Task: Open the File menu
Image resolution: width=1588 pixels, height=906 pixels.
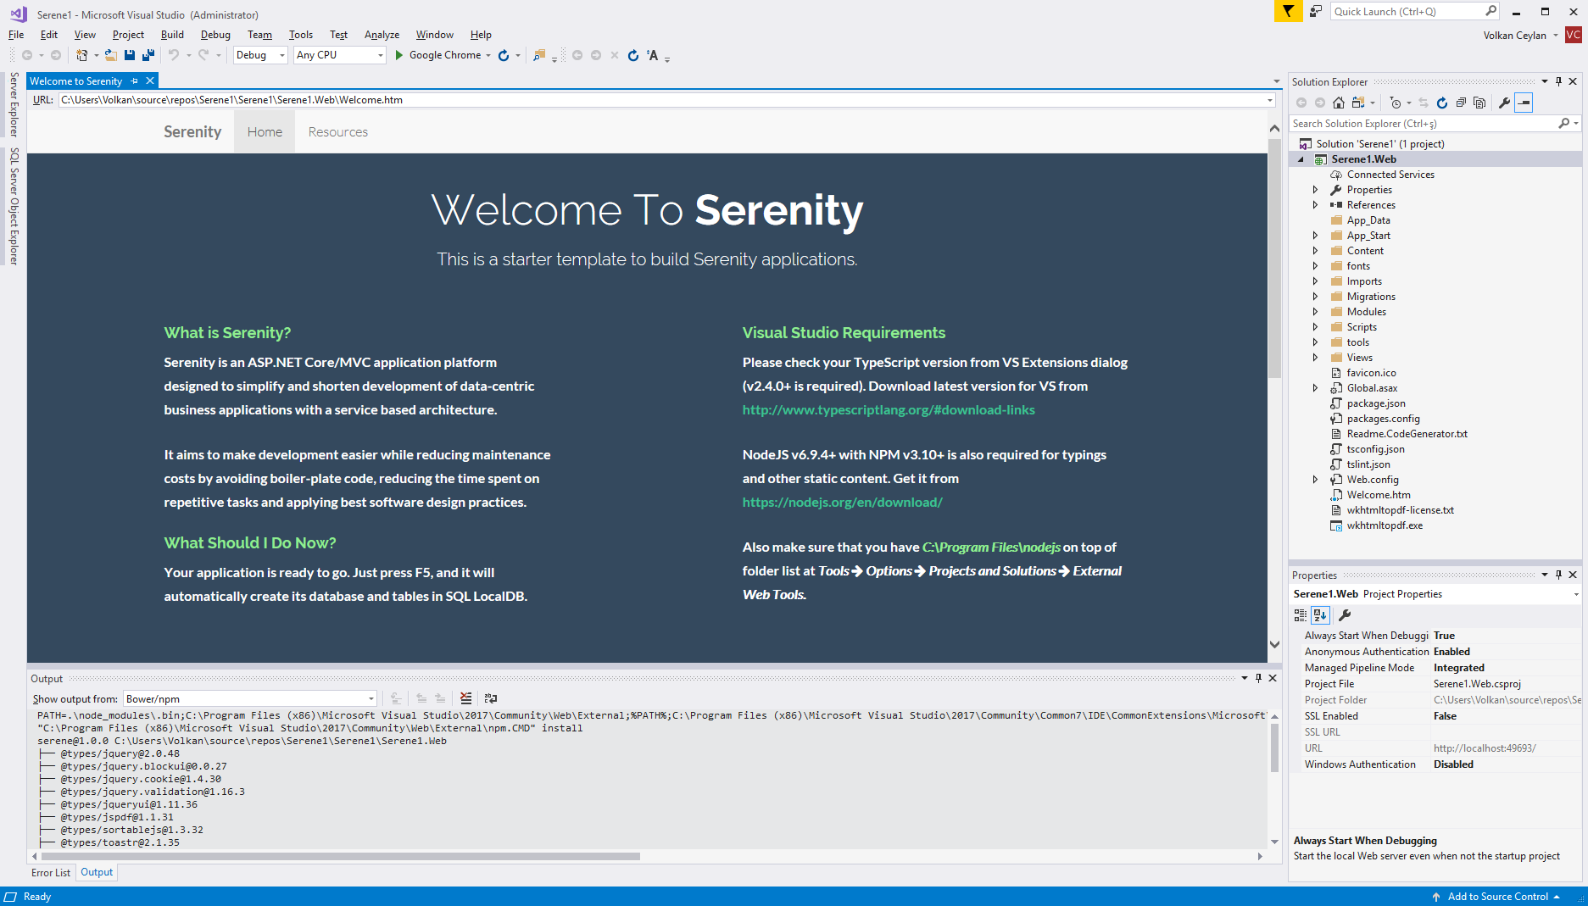Action: [x=16, y=35]
